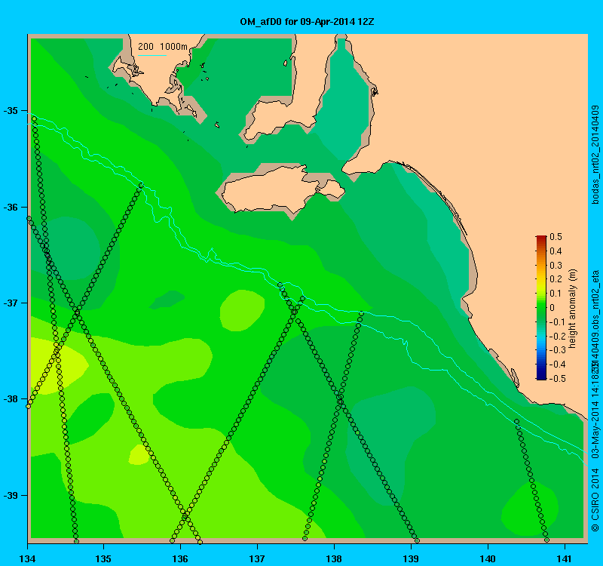Screen dimensions: 603x566
Task: Click the 0 colorbar label
Action: [552, 308]
